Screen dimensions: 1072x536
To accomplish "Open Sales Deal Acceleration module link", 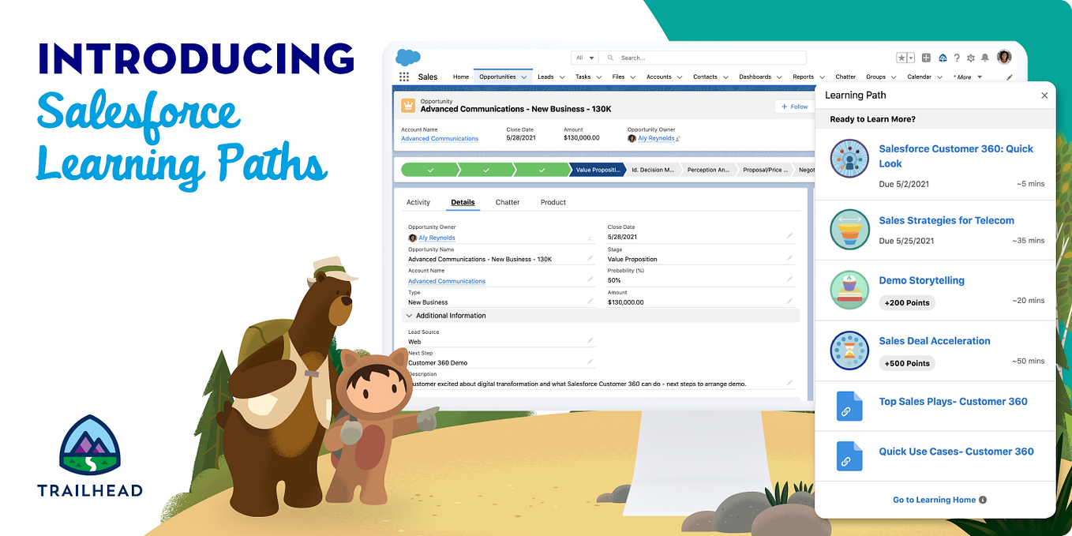I will 935,341.
